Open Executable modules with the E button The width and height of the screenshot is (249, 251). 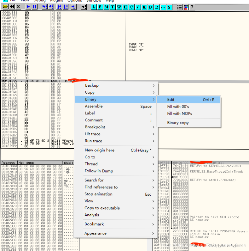click(100, 7)
